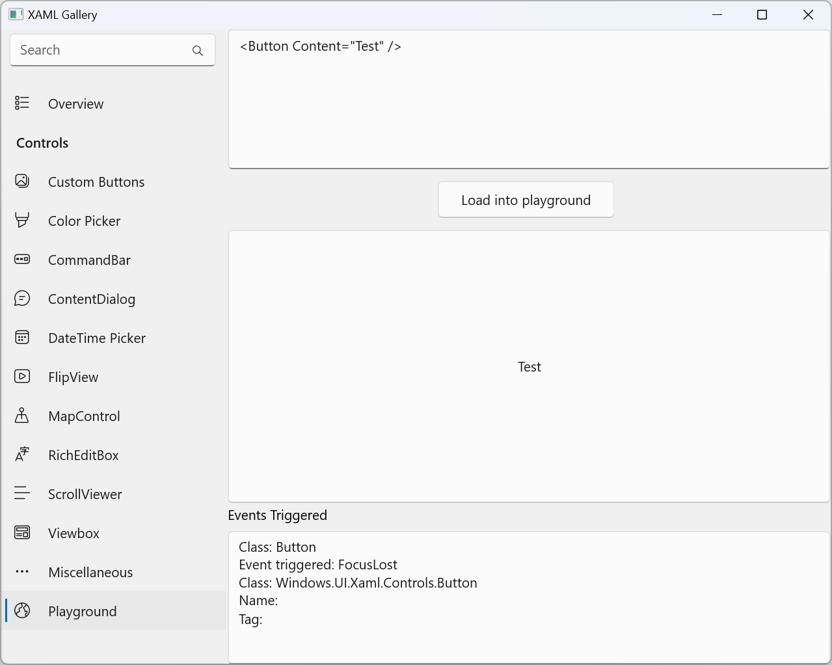Viewport: 832px width, 665px height.
Task: Select Miscellaneous from the Controls list
Action: coord(90,572)
